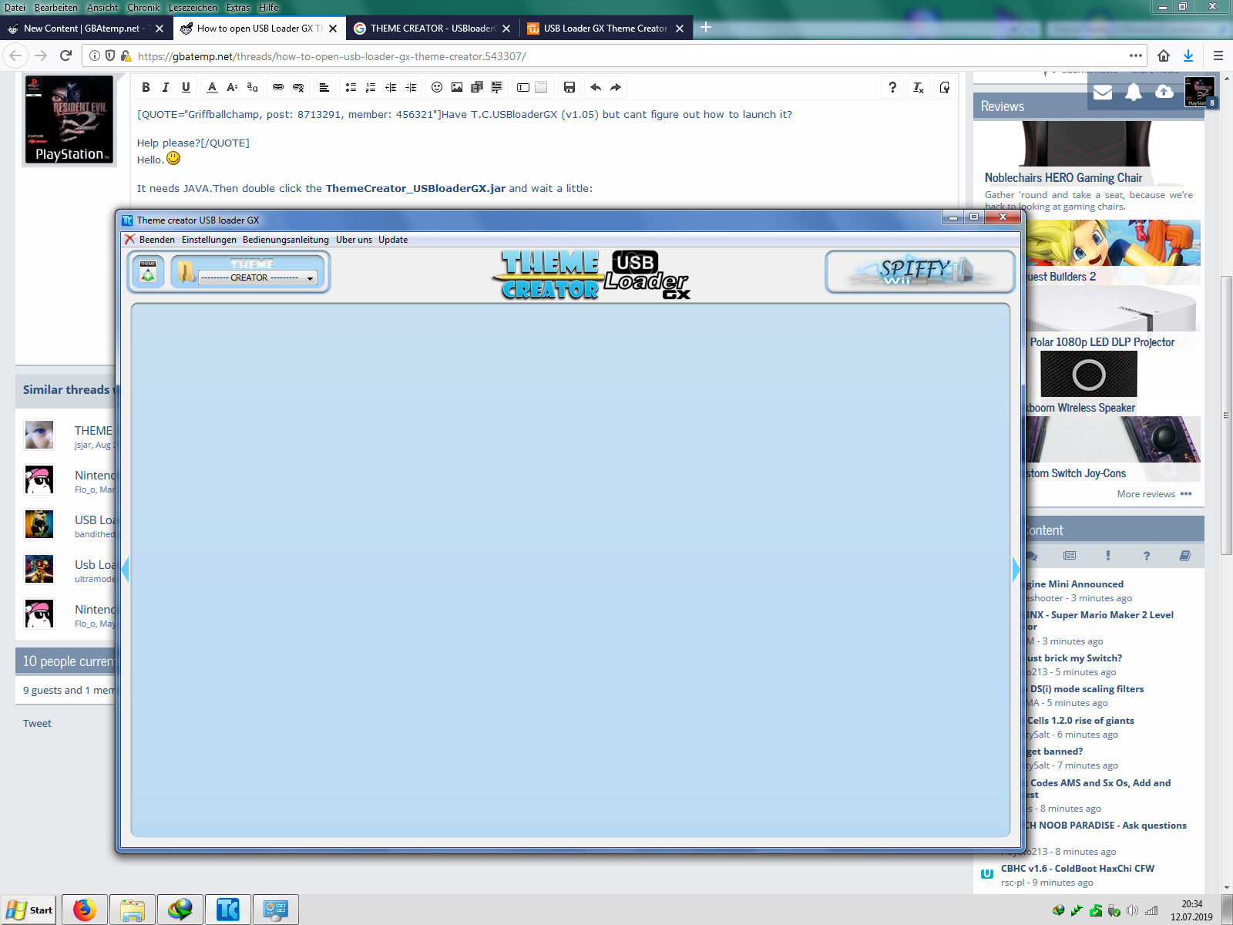Image resolution: width=1233 pixels, height=925 pixels.
Task: Toggle BB code source mode icon
Action: pyautogui.click(x=945, y=87)
